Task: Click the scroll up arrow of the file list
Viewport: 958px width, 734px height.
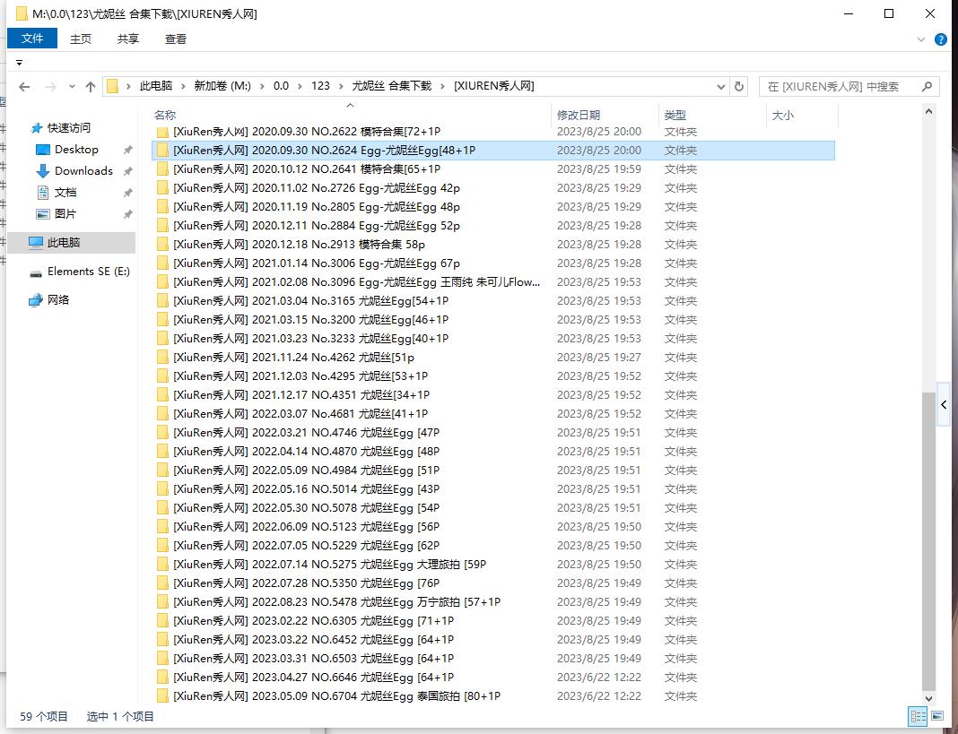Action: [x=928, y=112]
